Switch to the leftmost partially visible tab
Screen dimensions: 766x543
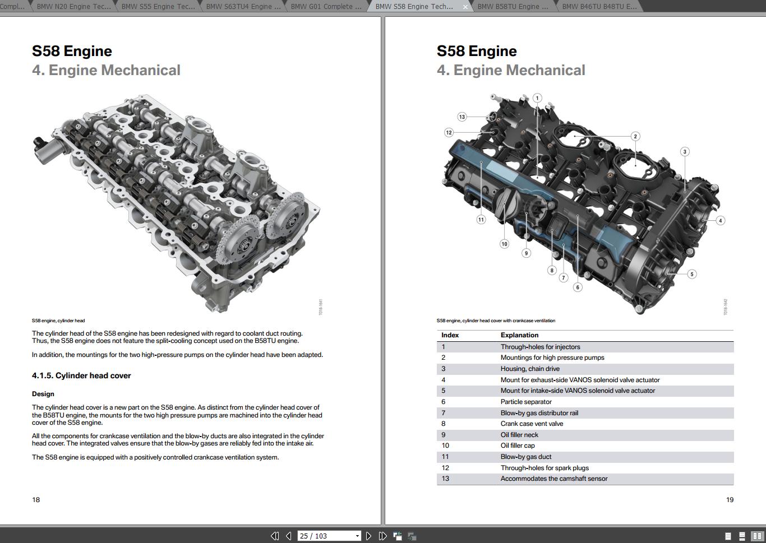point(11,6)
